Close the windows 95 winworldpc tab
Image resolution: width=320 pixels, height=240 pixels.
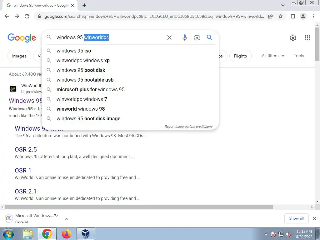tap(72, 5)
